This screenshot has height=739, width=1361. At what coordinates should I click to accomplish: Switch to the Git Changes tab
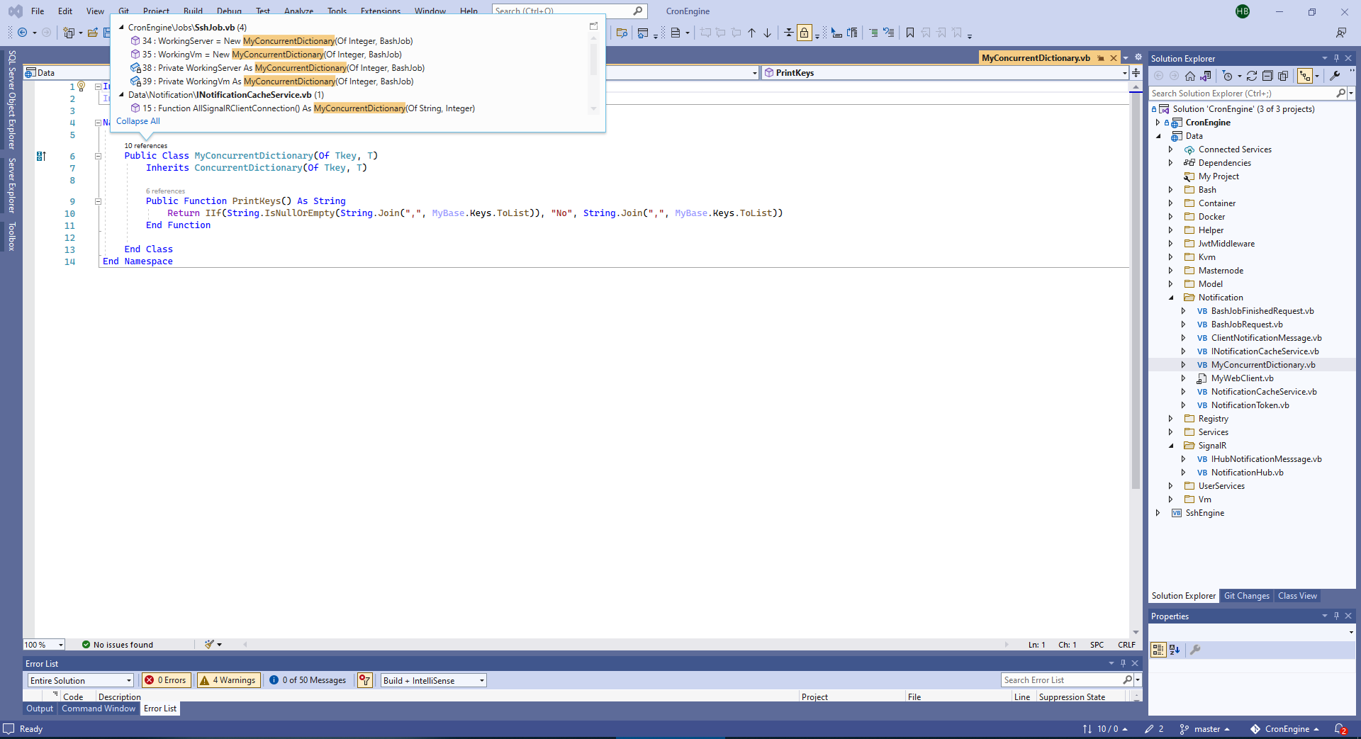(x=1246, y=596)
